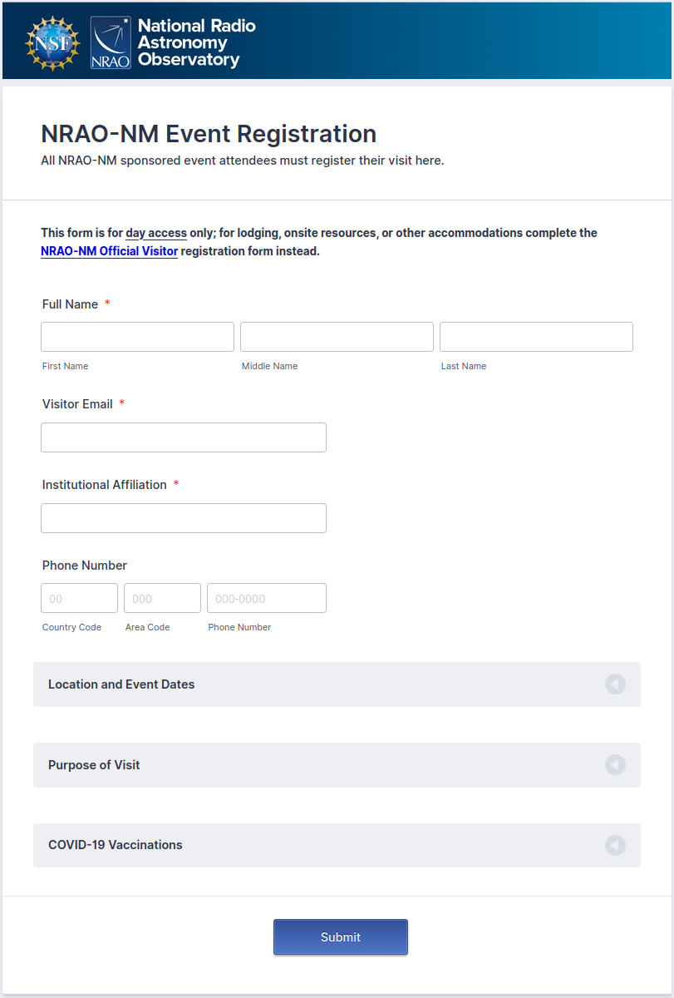The height and width of the screenshot is (998, 674).
Task: Focus the First Name field
Action: 137,337
